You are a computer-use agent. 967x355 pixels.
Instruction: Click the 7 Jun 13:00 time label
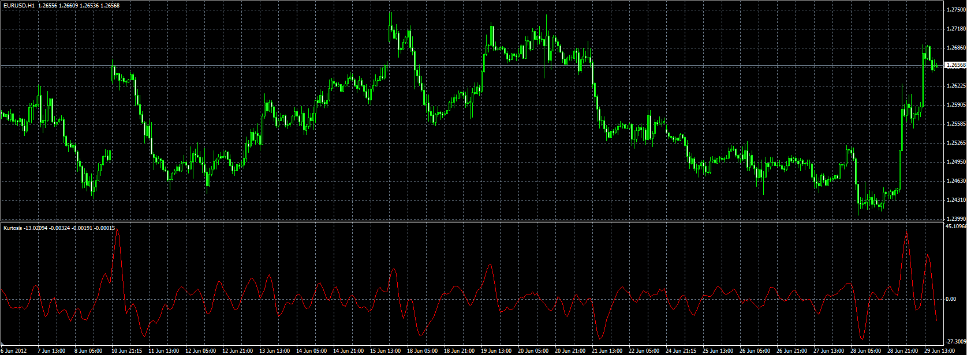point(51,350)
